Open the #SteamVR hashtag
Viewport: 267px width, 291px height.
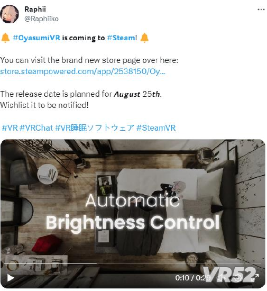click(x=156, y=128)
